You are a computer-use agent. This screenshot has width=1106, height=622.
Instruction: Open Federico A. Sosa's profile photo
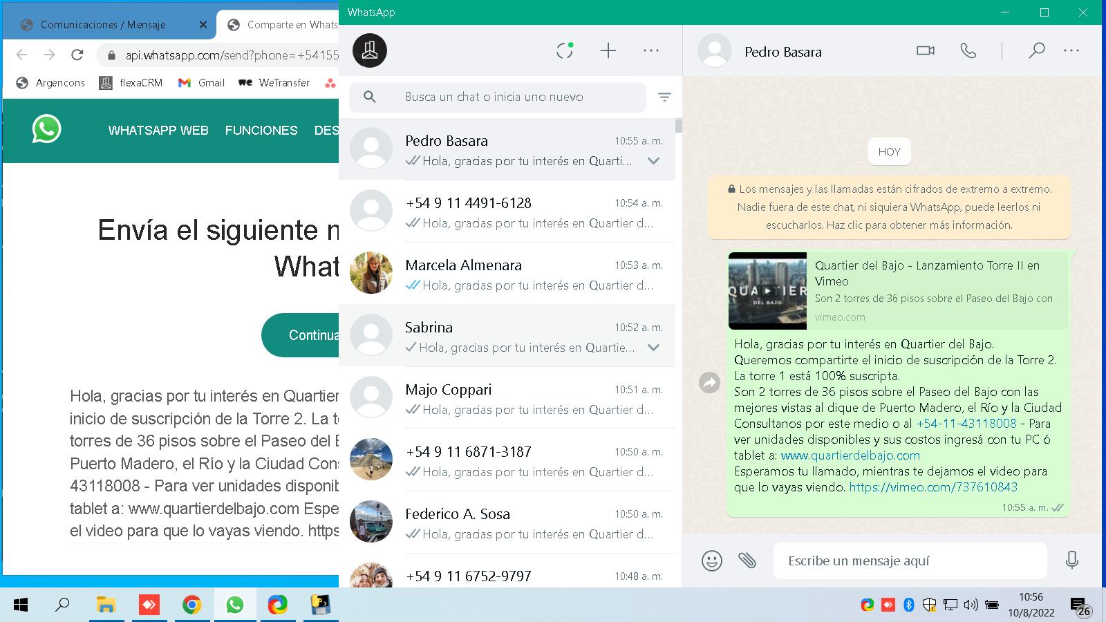coord(371,522)
